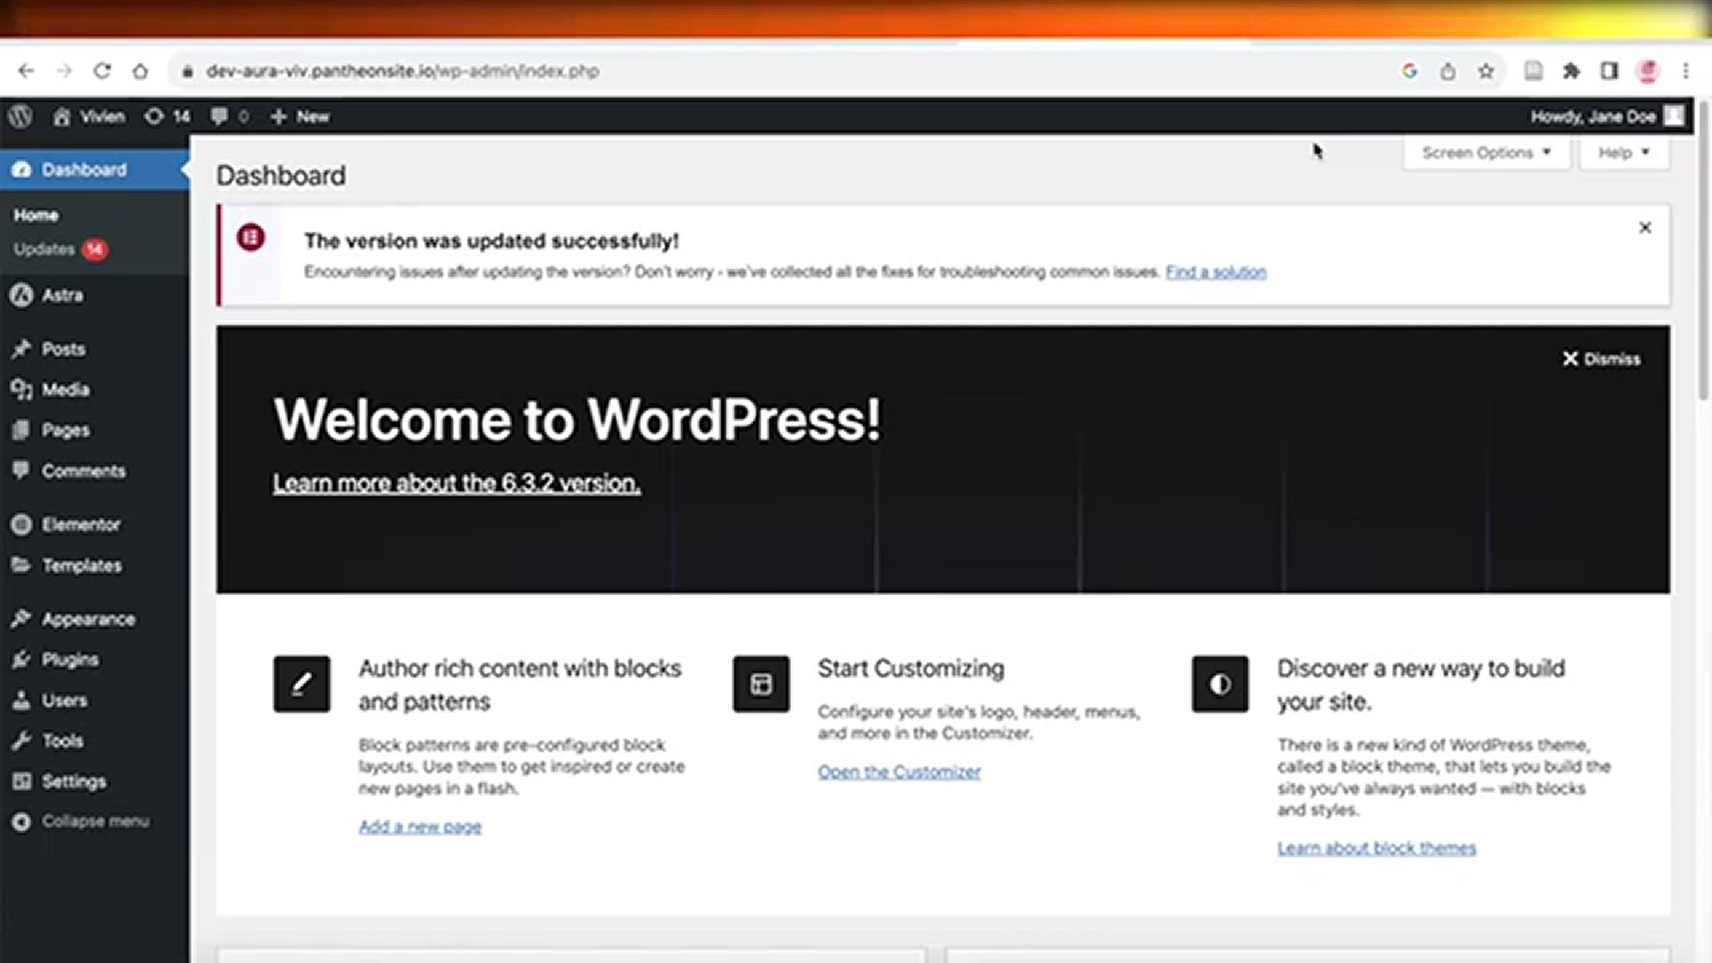
Task: Select the Media menu icon in sidebar
Action: coord(21,390)
